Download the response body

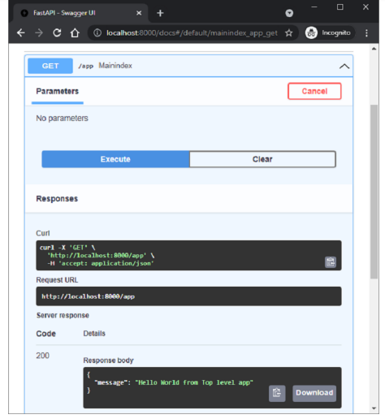(314, 393)
